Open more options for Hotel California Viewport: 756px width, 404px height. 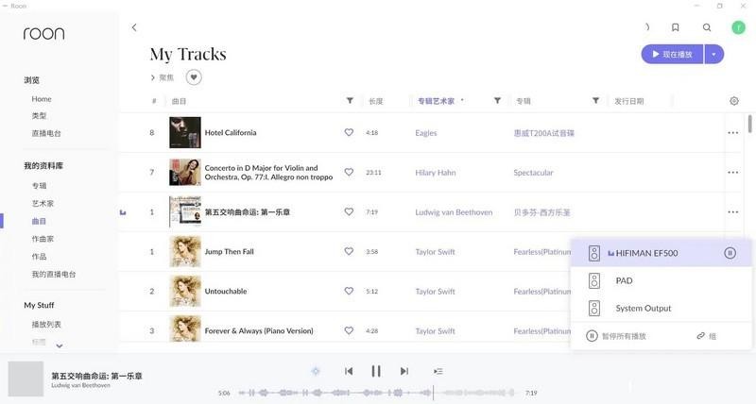733,133
